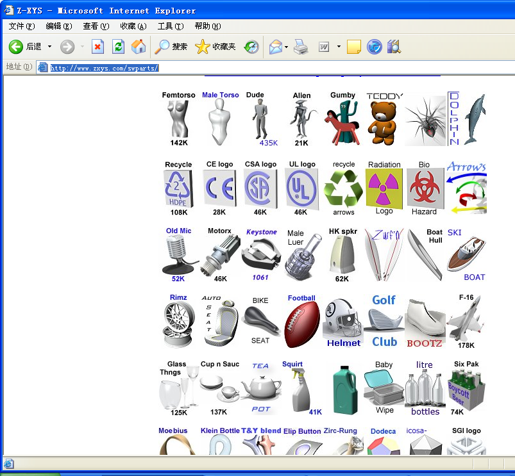Select the spider model thumbnail
Image resolution: width=515 pixels, height=476 pixels.
point(425,121)
